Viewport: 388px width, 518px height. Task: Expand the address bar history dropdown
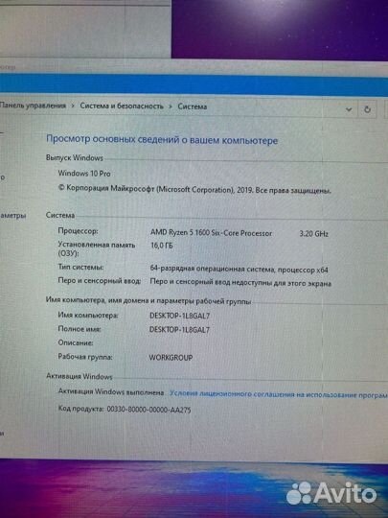click(x=349, y=109)
